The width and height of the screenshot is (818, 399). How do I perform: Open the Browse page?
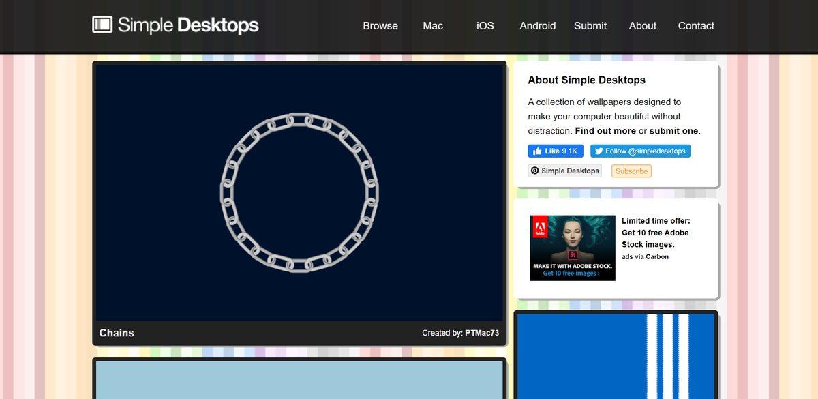tap(380, 25)
